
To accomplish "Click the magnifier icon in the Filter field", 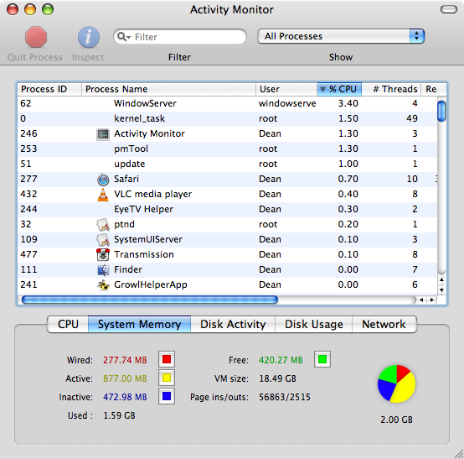I will [x=124, y=37].
